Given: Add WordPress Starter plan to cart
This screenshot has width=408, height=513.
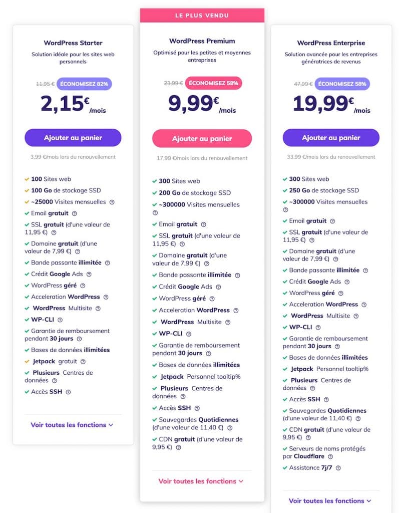Looking at the screenshot, I should click(x=73, y=138).
